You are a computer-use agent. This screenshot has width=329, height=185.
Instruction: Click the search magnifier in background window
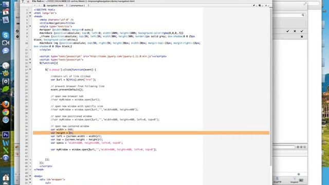[303, 15]
